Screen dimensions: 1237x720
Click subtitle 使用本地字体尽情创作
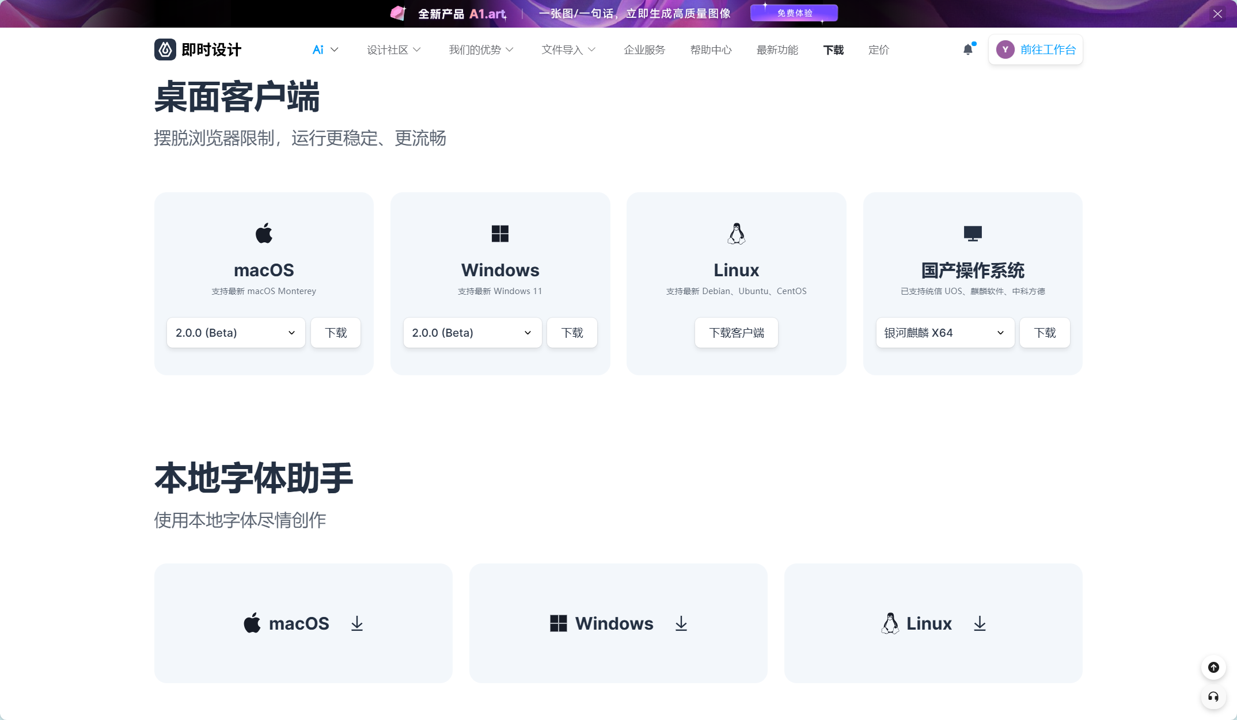tap(240, 520)
